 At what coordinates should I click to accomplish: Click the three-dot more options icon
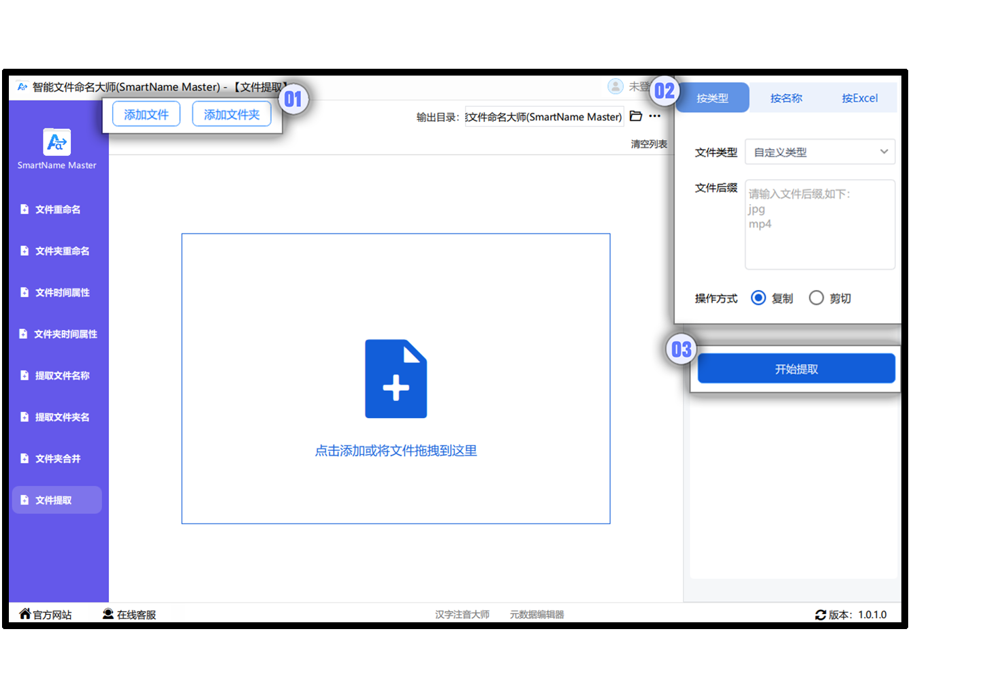point(655,116)
